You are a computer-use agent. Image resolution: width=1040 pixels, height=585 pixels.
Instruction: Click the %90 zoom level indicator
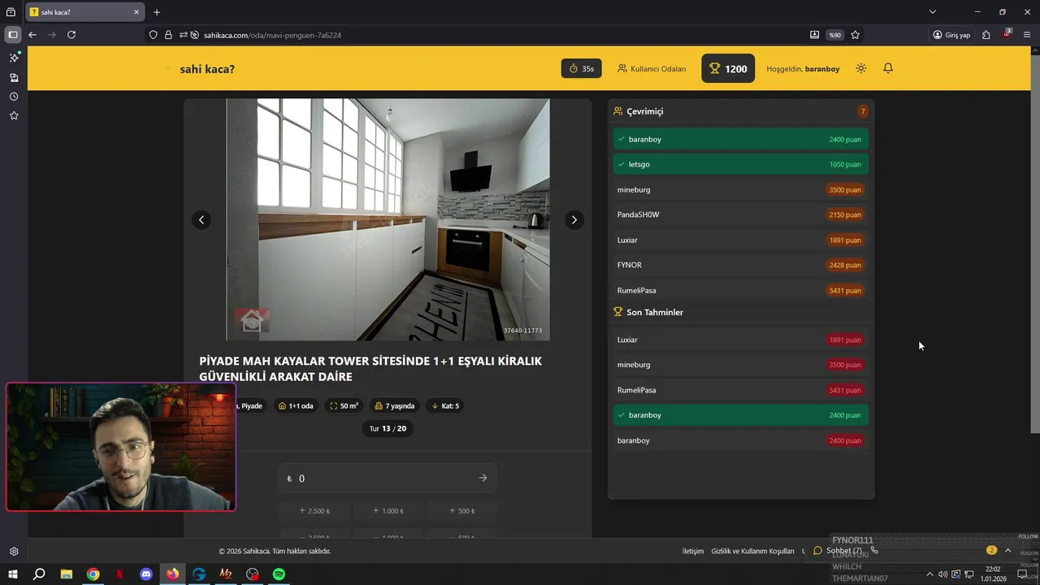tap(834, 35)
